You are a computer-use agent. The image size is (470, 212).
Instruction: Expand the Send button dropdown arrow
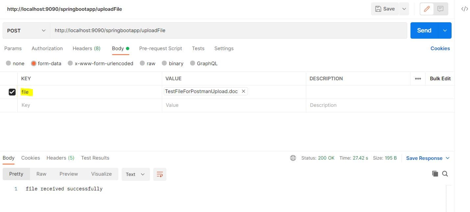click(445, 30)
